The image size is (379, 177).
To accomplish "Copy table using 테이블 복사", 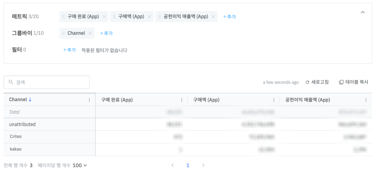I will point(354,82).
